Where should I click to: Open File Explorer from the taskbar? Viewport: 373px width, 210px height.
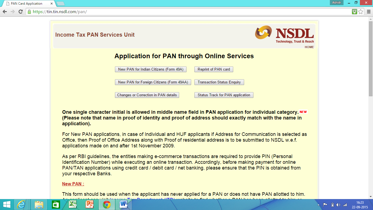click(39, 205)
